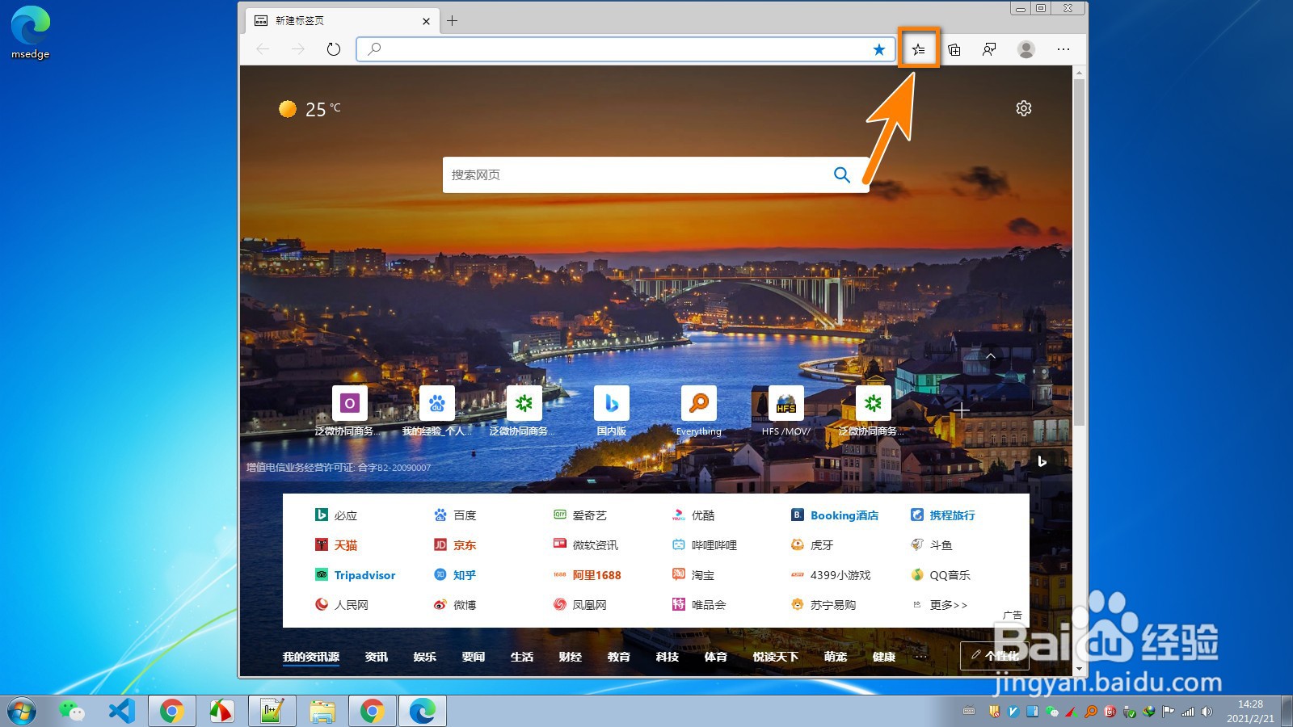Switch to Edge in the taskbar
This screenshot has height=727, width=1293.
pyautogui.click(x=422, y=711)
